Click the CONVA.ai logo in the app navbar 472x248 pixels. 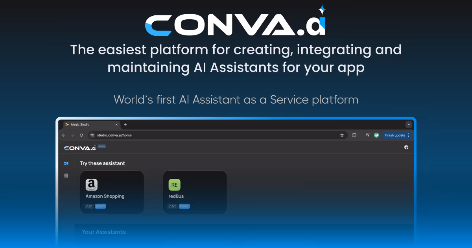coord(79,148)
